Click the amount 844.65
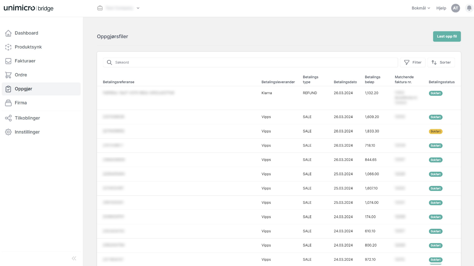The width and height of the screenshot is (474, 266). tap(371, 160)
